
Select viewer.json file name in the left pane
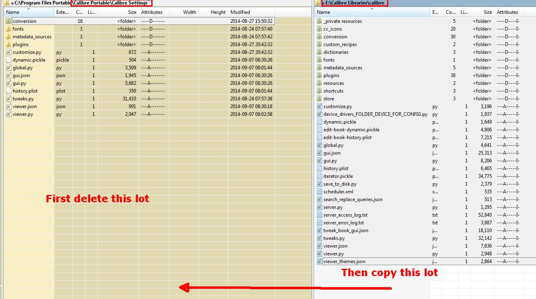click(x=24, y=106)
